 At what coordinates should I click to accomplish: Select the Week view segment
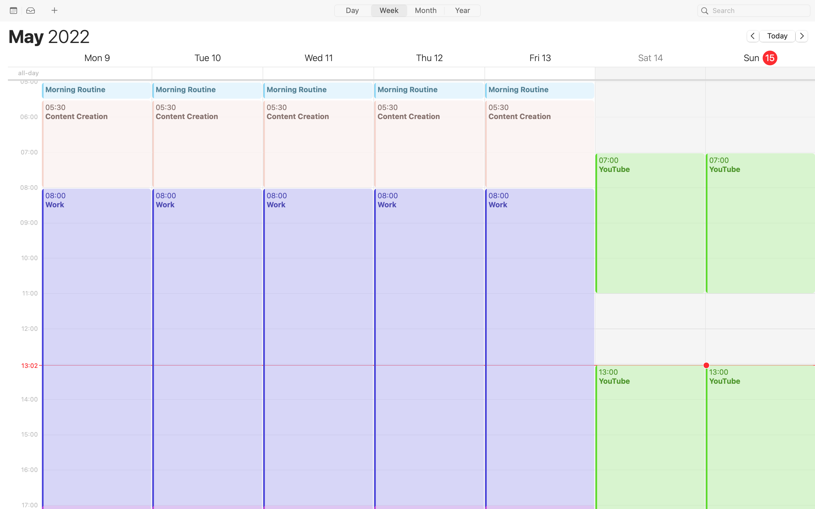pos(389,10)
